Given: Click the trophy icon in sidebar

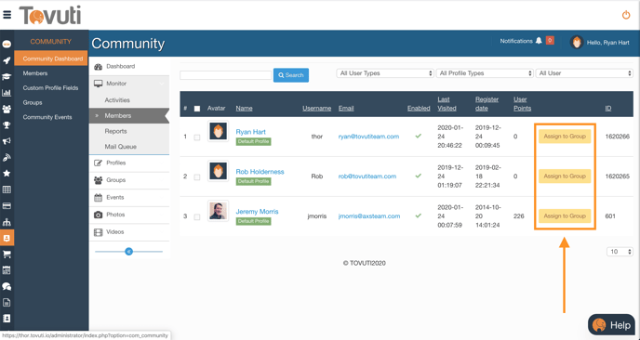Looking at the screenshot, I should (7, 125).
